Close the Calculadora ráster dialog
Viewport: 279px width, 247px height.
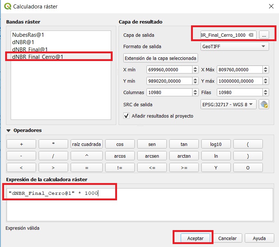[x=271, y=6]
